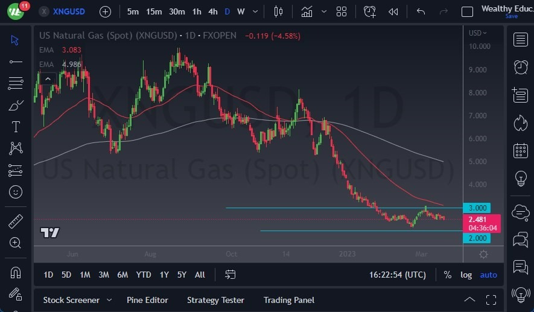Open the Fibonacci retracement tools
This screenshot has width=534, height=312.
(x=16, y=83)
